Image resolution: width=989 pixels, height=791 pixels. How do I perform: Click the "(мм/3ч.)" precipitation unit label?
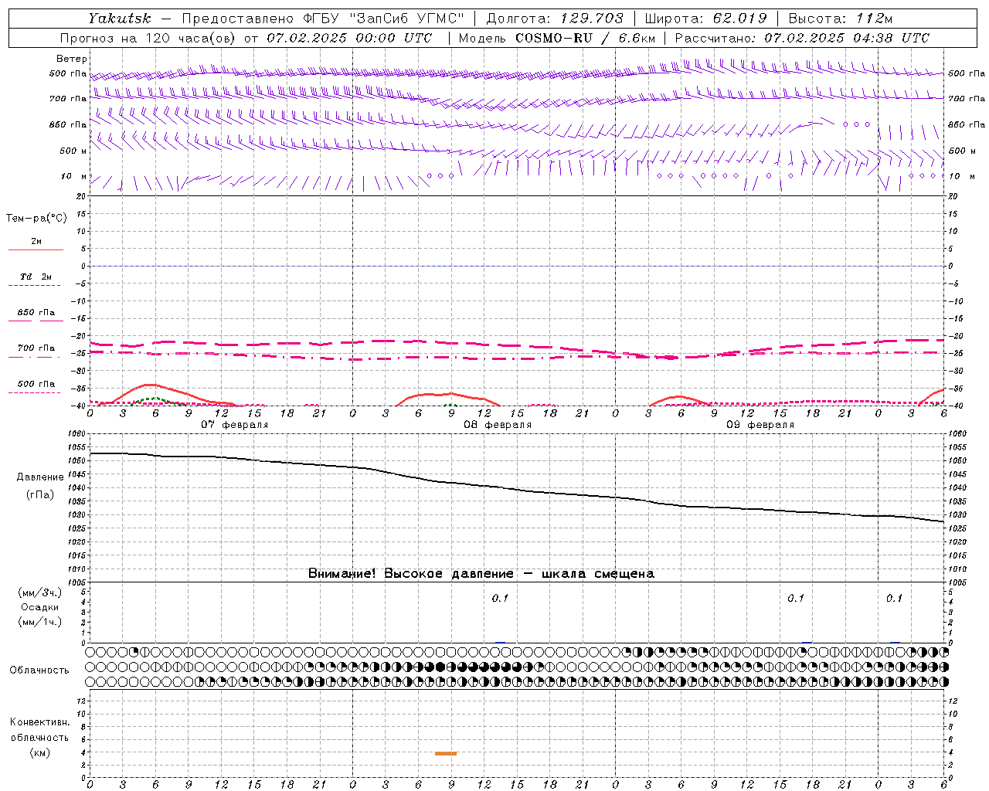pos(39,592)
